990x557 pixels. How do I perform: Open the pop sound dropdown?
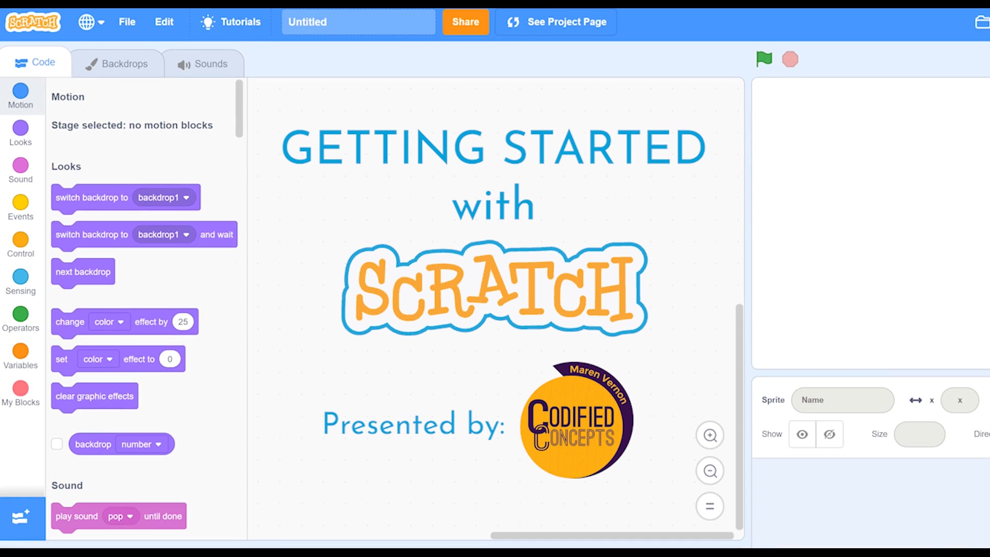[x=120, y=516]
